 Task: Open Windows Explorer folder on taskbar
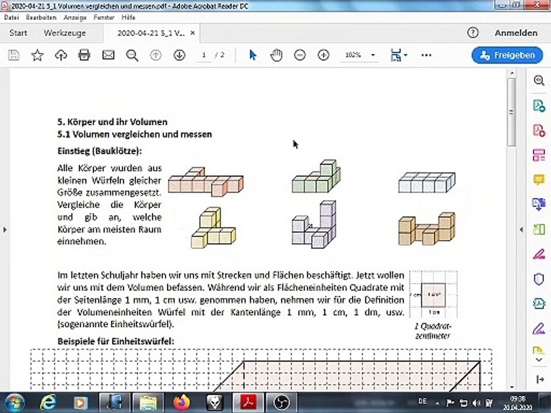pyautogui.click(x=148, y=403)
